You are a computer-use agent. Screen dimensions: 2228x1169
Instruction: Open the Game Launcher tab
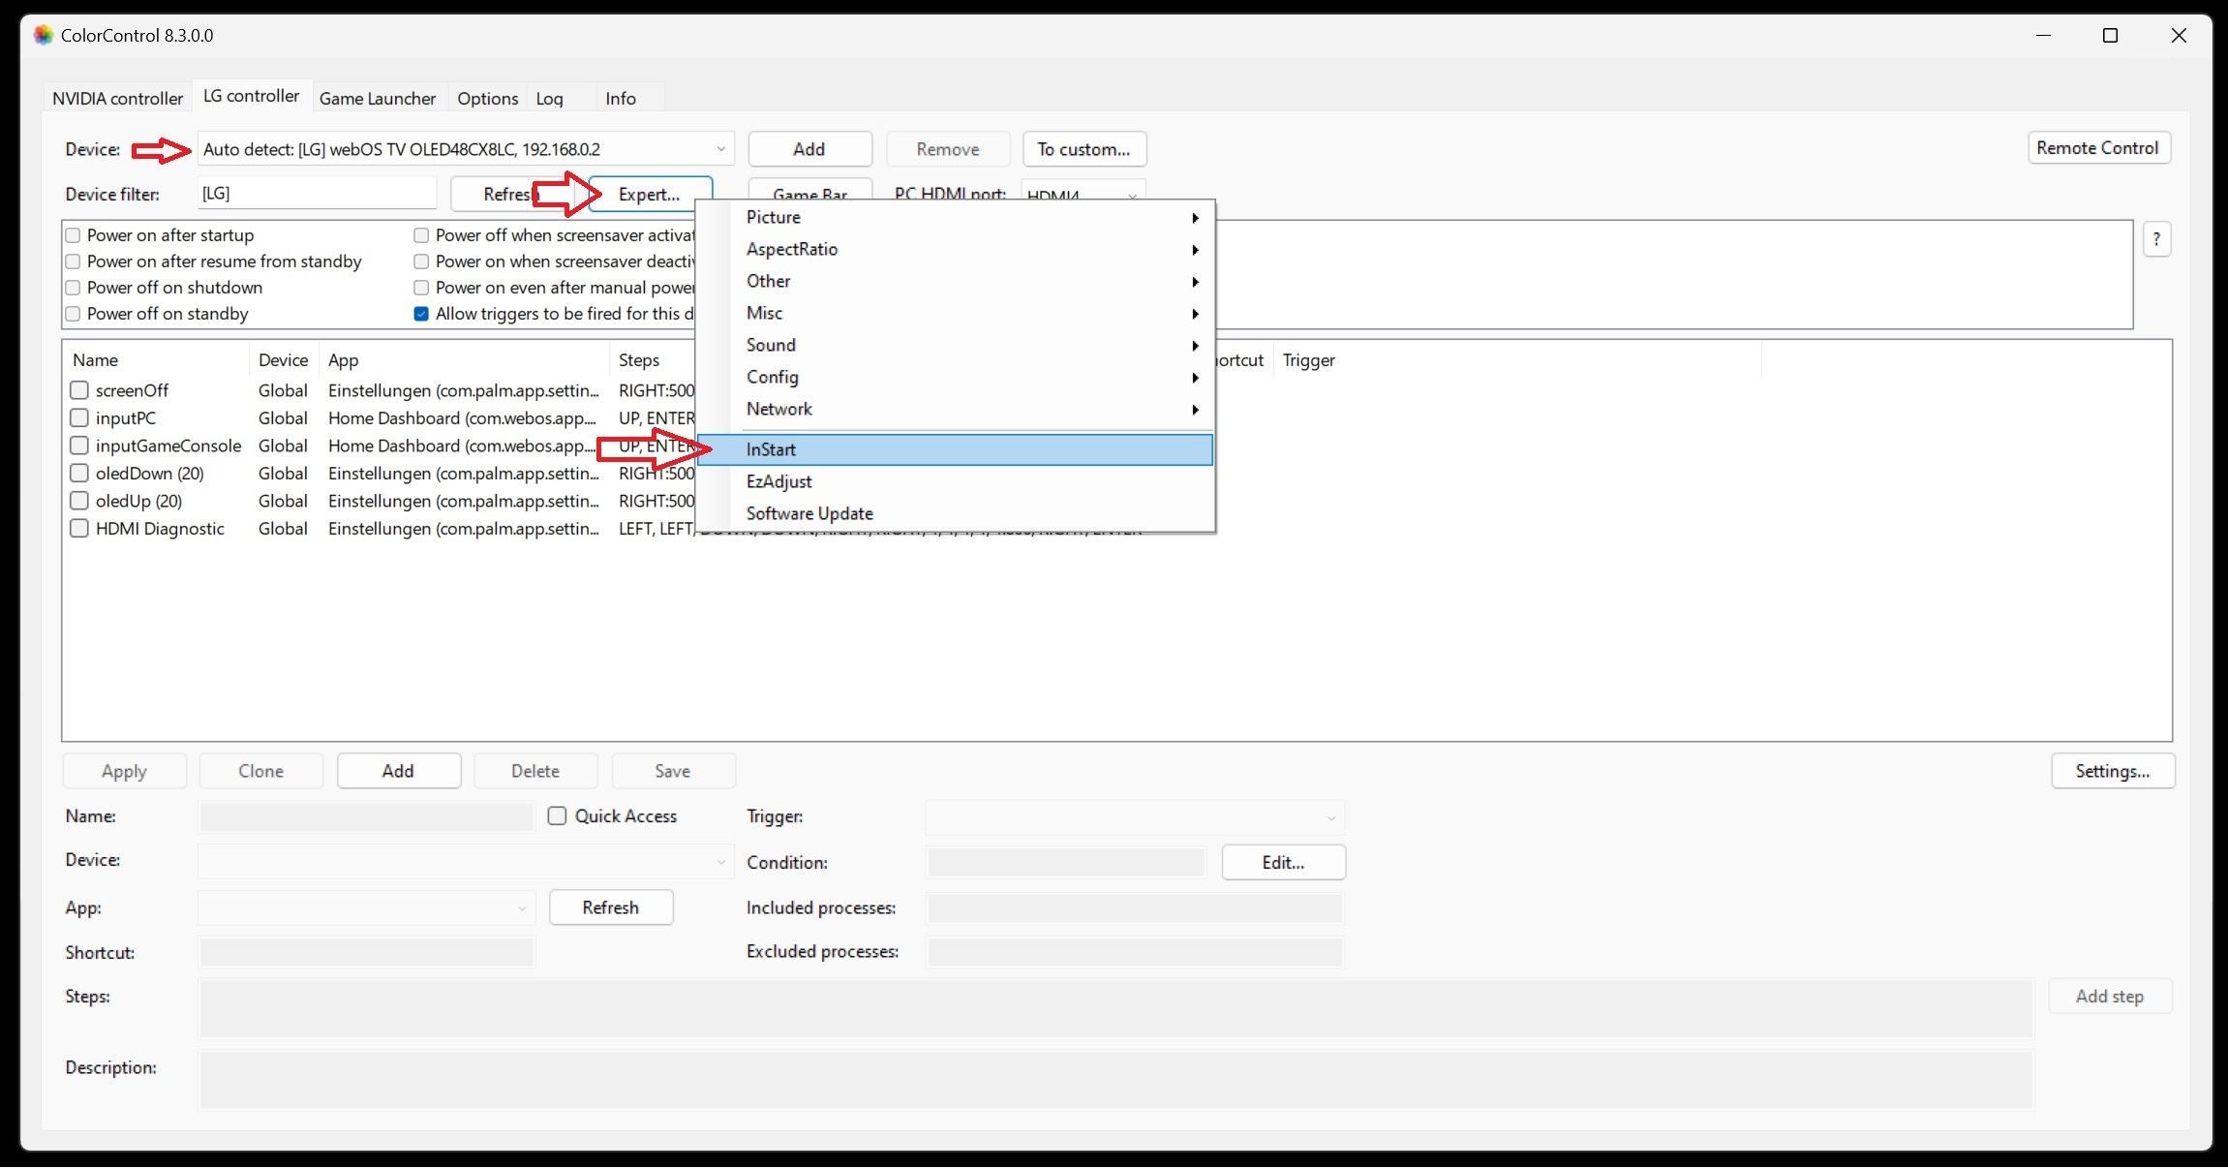coord(377,98)
